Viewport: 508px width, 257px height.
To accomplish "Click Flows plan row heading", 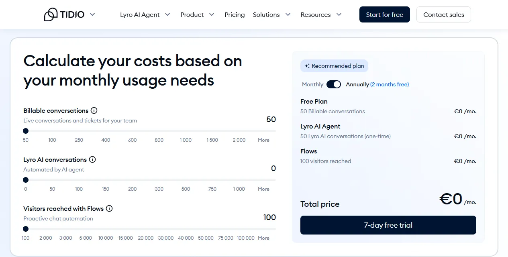I will [309, 151].
